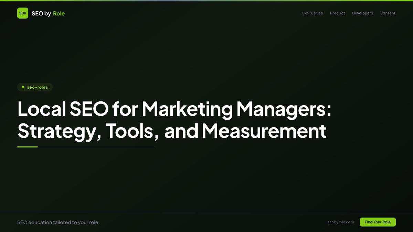The image size is (413, 232).
Task: Click the dark footer bar
Action: click(206, 222)
